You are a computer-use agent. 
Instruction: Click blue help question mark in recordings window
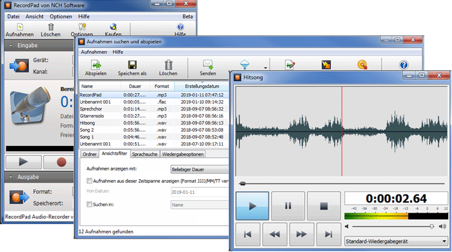(x=404, y=65)
